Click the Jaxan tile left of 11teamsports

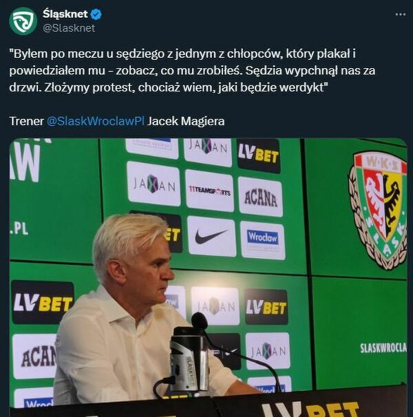[154, 184]
